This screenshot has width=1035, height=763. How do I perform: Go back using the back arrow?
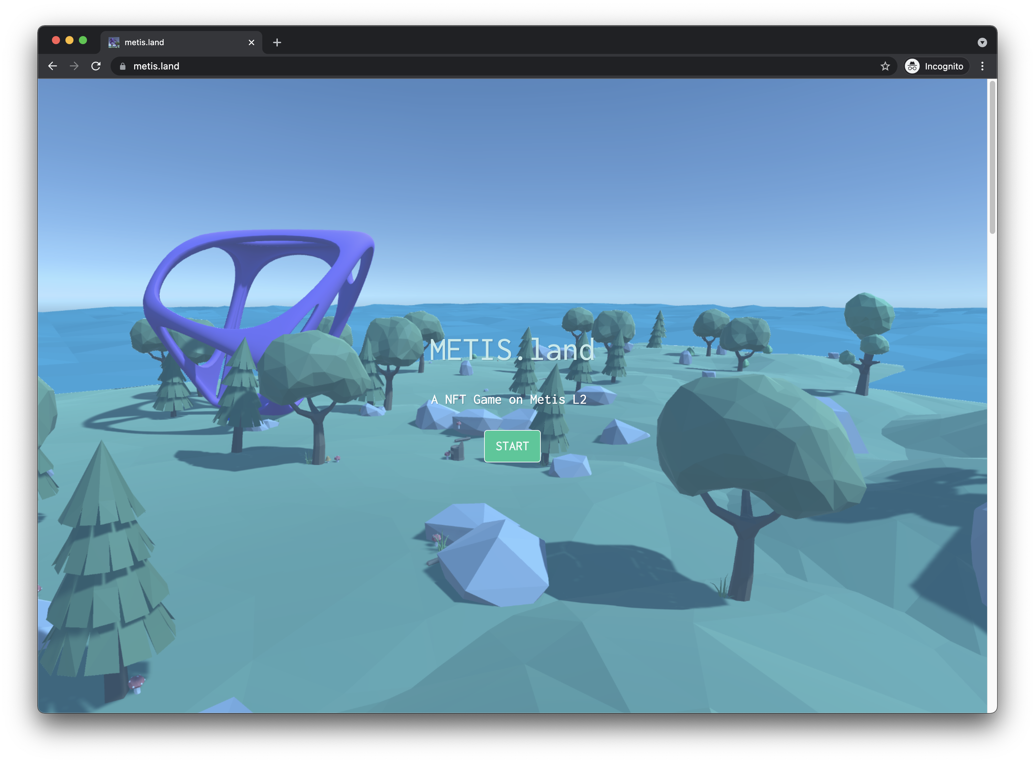pyautogui.click(x=53, y=66)
